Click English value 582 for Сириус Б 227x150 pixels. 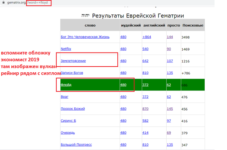pos(145,121)
